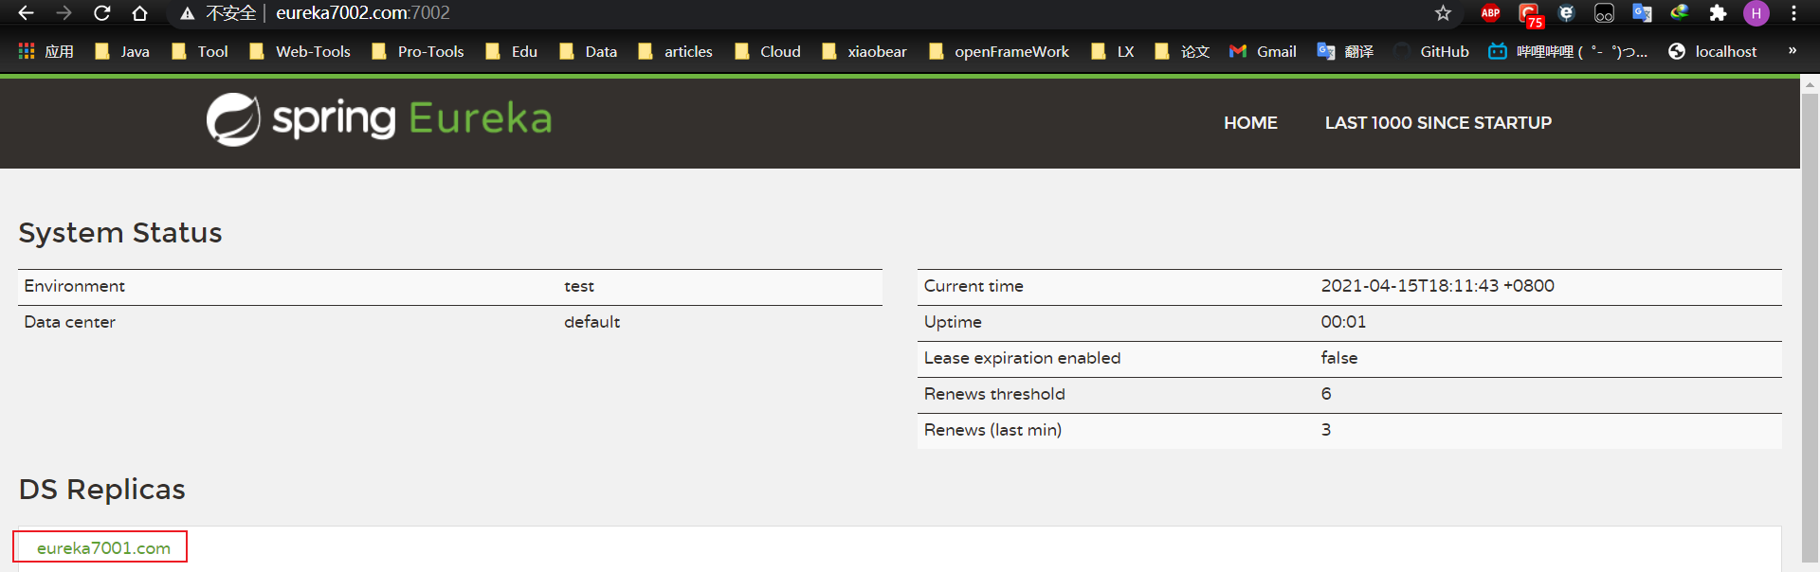Open the articles bookmark folder
The height and width of the screenshot is (572, 1820).
point(675,51)
